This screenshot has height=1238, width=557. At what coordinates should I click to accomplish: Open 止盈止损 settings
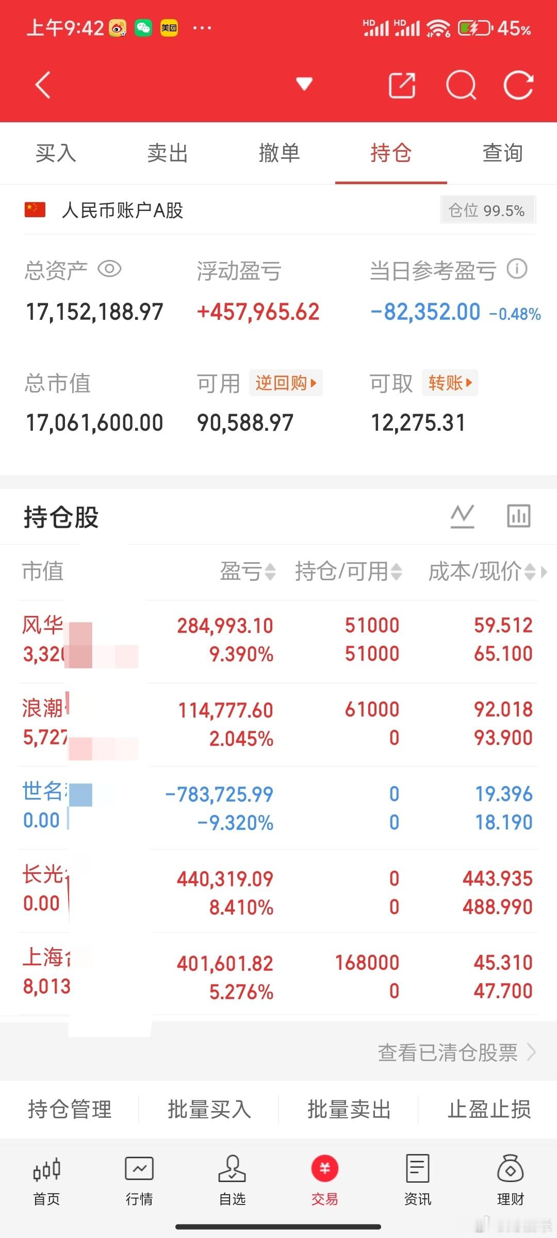coord(489,1109)
